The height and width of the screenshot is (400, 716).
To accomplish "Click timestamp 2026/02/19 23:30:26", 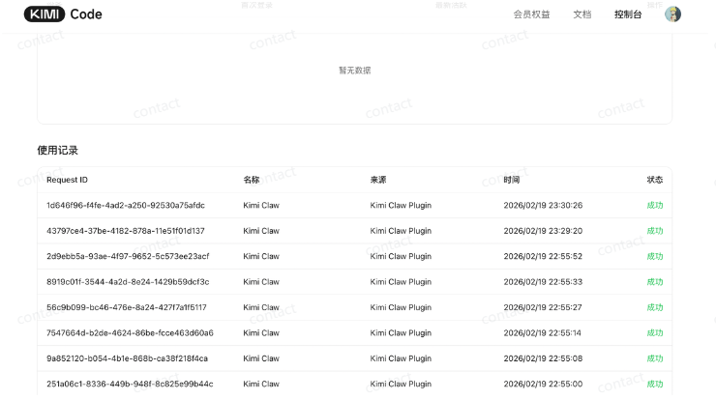I will pos(543,205).
